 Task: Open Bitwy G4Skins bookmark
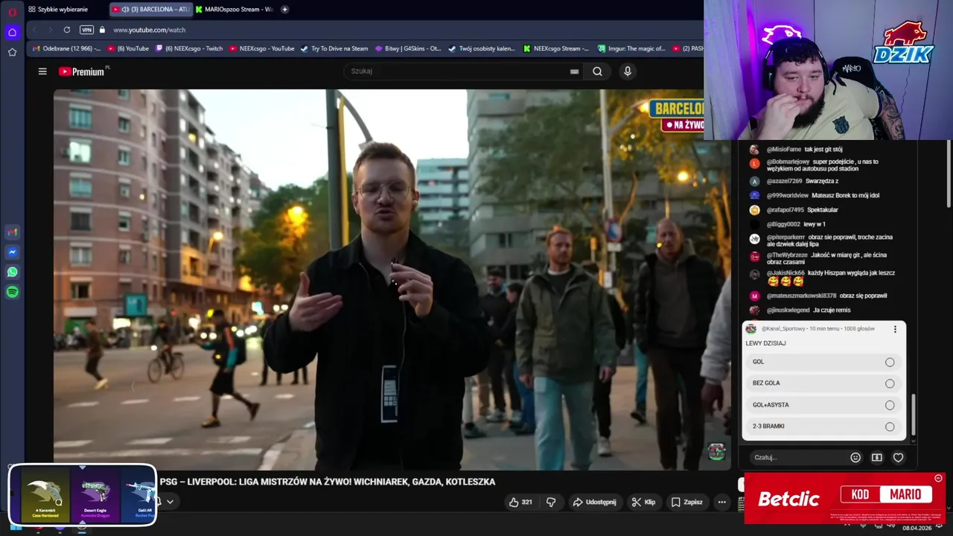pyautogui.click(x=409, y=48)
